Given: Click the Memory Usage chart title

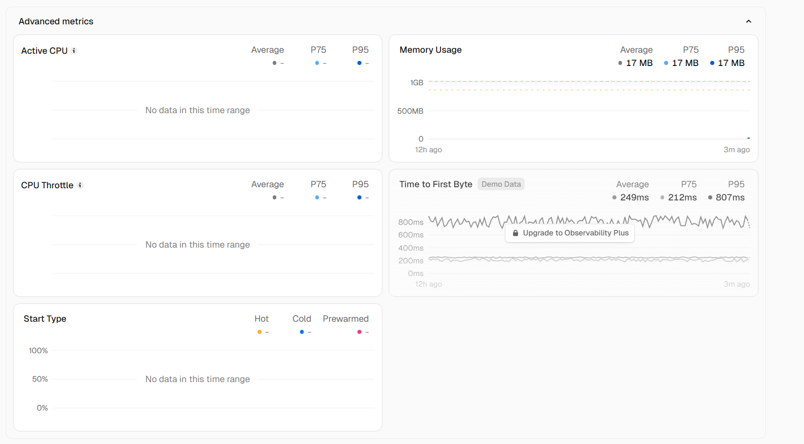Looking at the screenshot, I should pos(430,50).
